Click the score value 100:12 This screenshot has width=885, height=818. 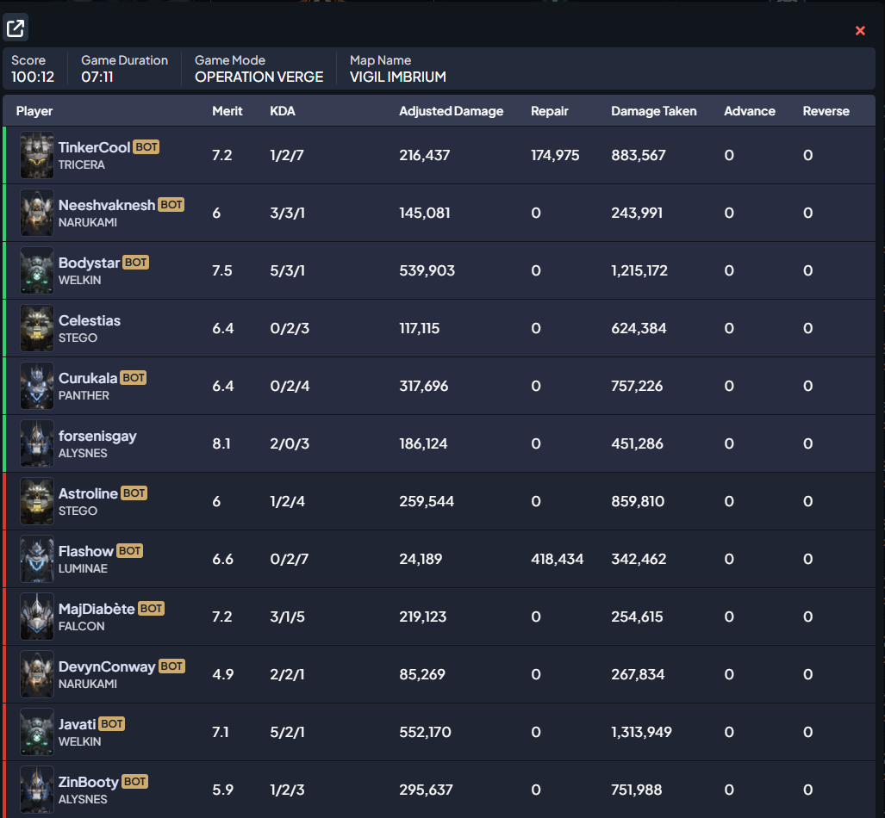click(33, 77)
